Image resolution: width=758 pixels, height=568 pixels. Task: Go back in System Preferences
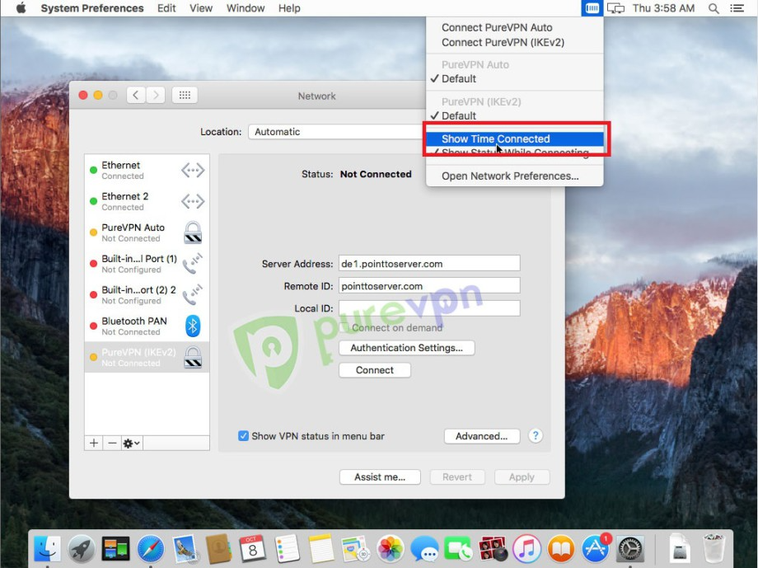(x=136, y=95)
